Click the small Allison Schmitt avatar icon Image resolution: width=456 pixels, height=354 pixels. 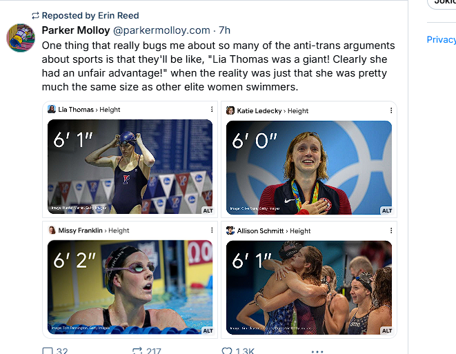coord(231,230)
